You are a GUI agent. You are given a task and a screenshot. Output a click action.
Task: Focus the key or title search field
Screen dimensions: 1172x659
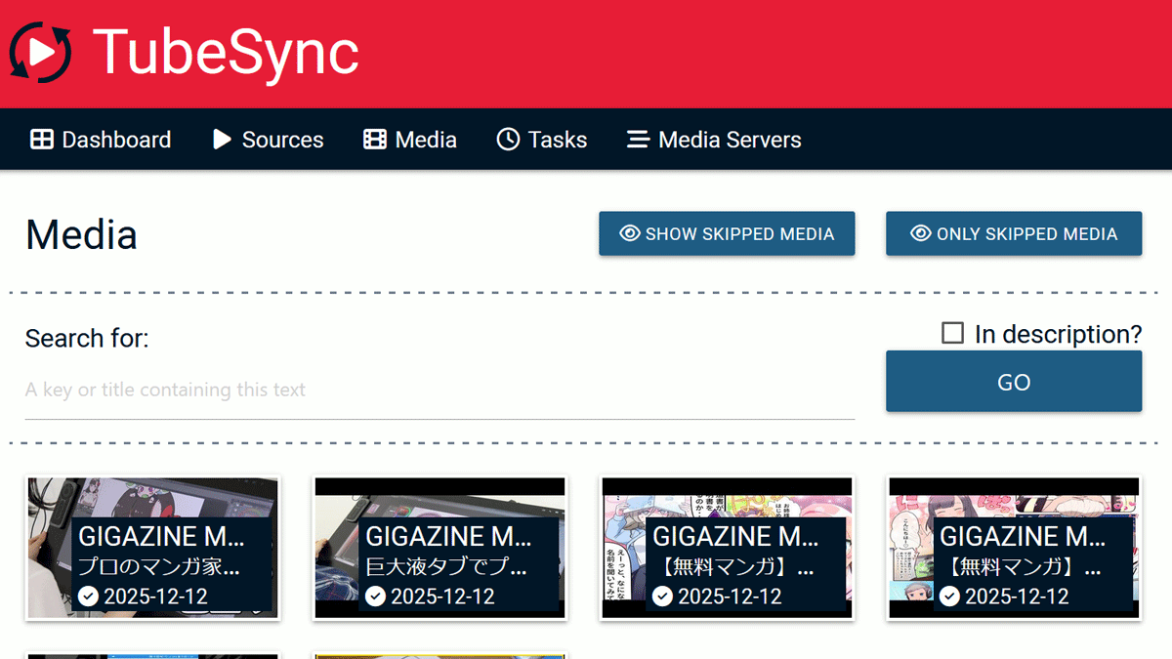pos(439,391)
